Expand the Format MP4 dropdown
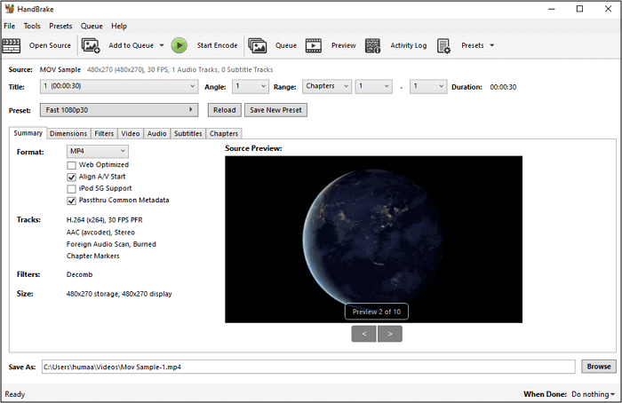 tap(98, 152)
